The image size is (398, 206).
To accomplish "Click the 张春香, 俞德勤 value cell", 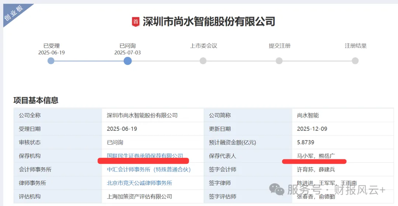I will tap(343, 197).
